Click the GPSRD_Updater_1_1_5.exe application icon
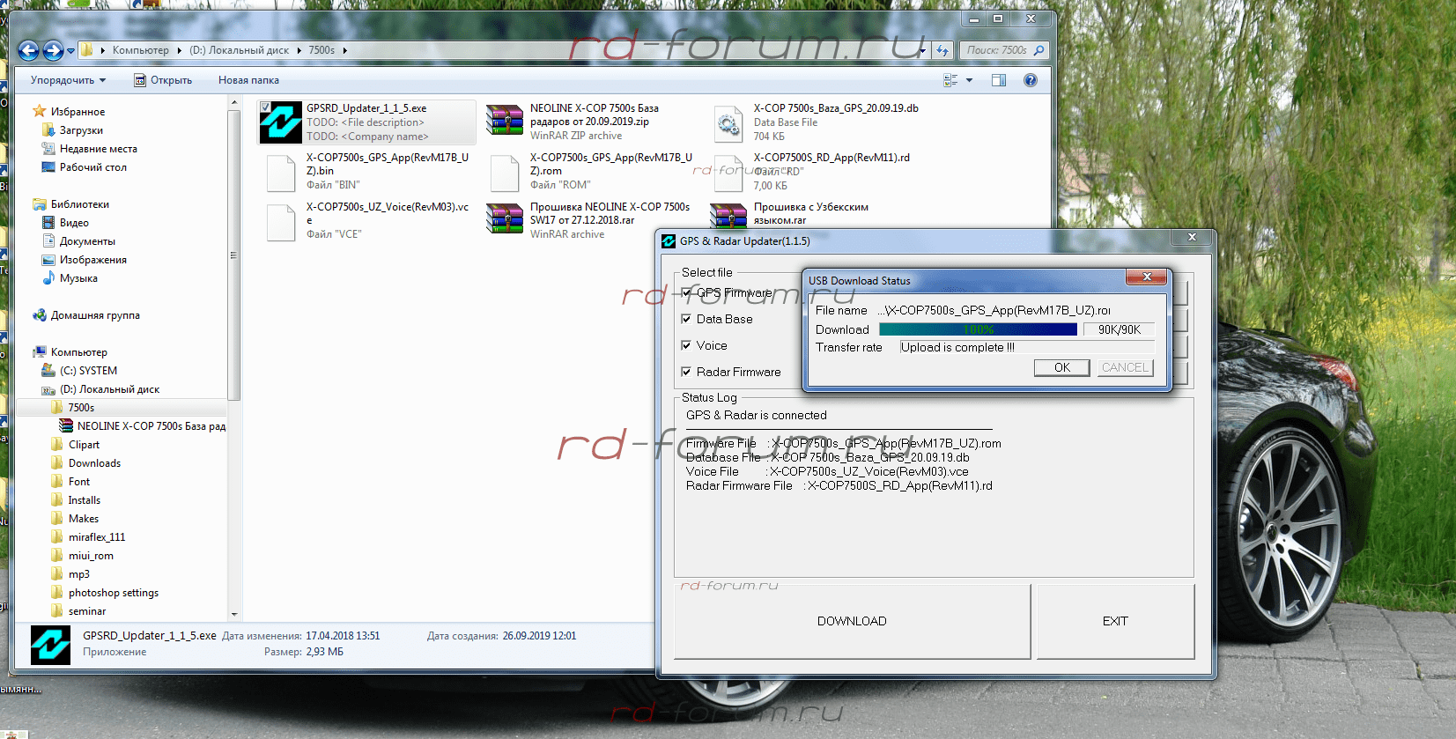The image size is (1456, 739). point(280,122)
